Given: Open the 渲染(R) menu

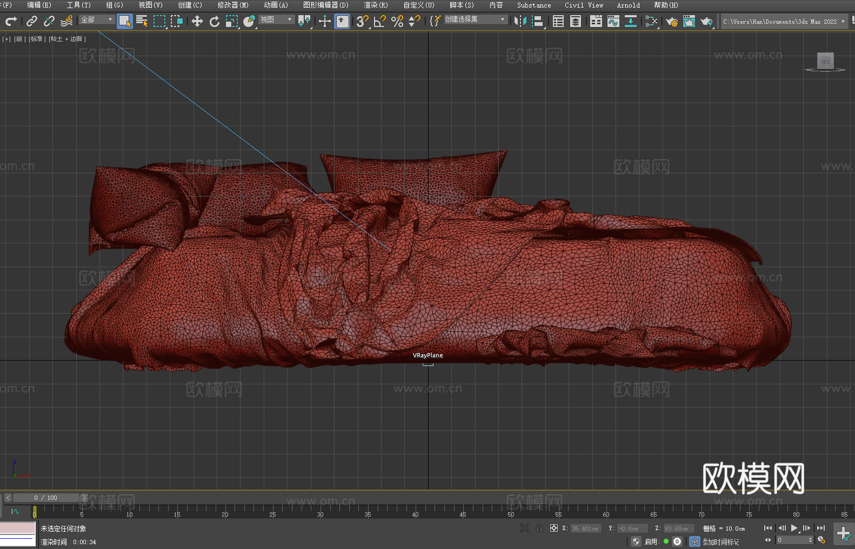Looking at the screenshot, I should tap(376, 5).
